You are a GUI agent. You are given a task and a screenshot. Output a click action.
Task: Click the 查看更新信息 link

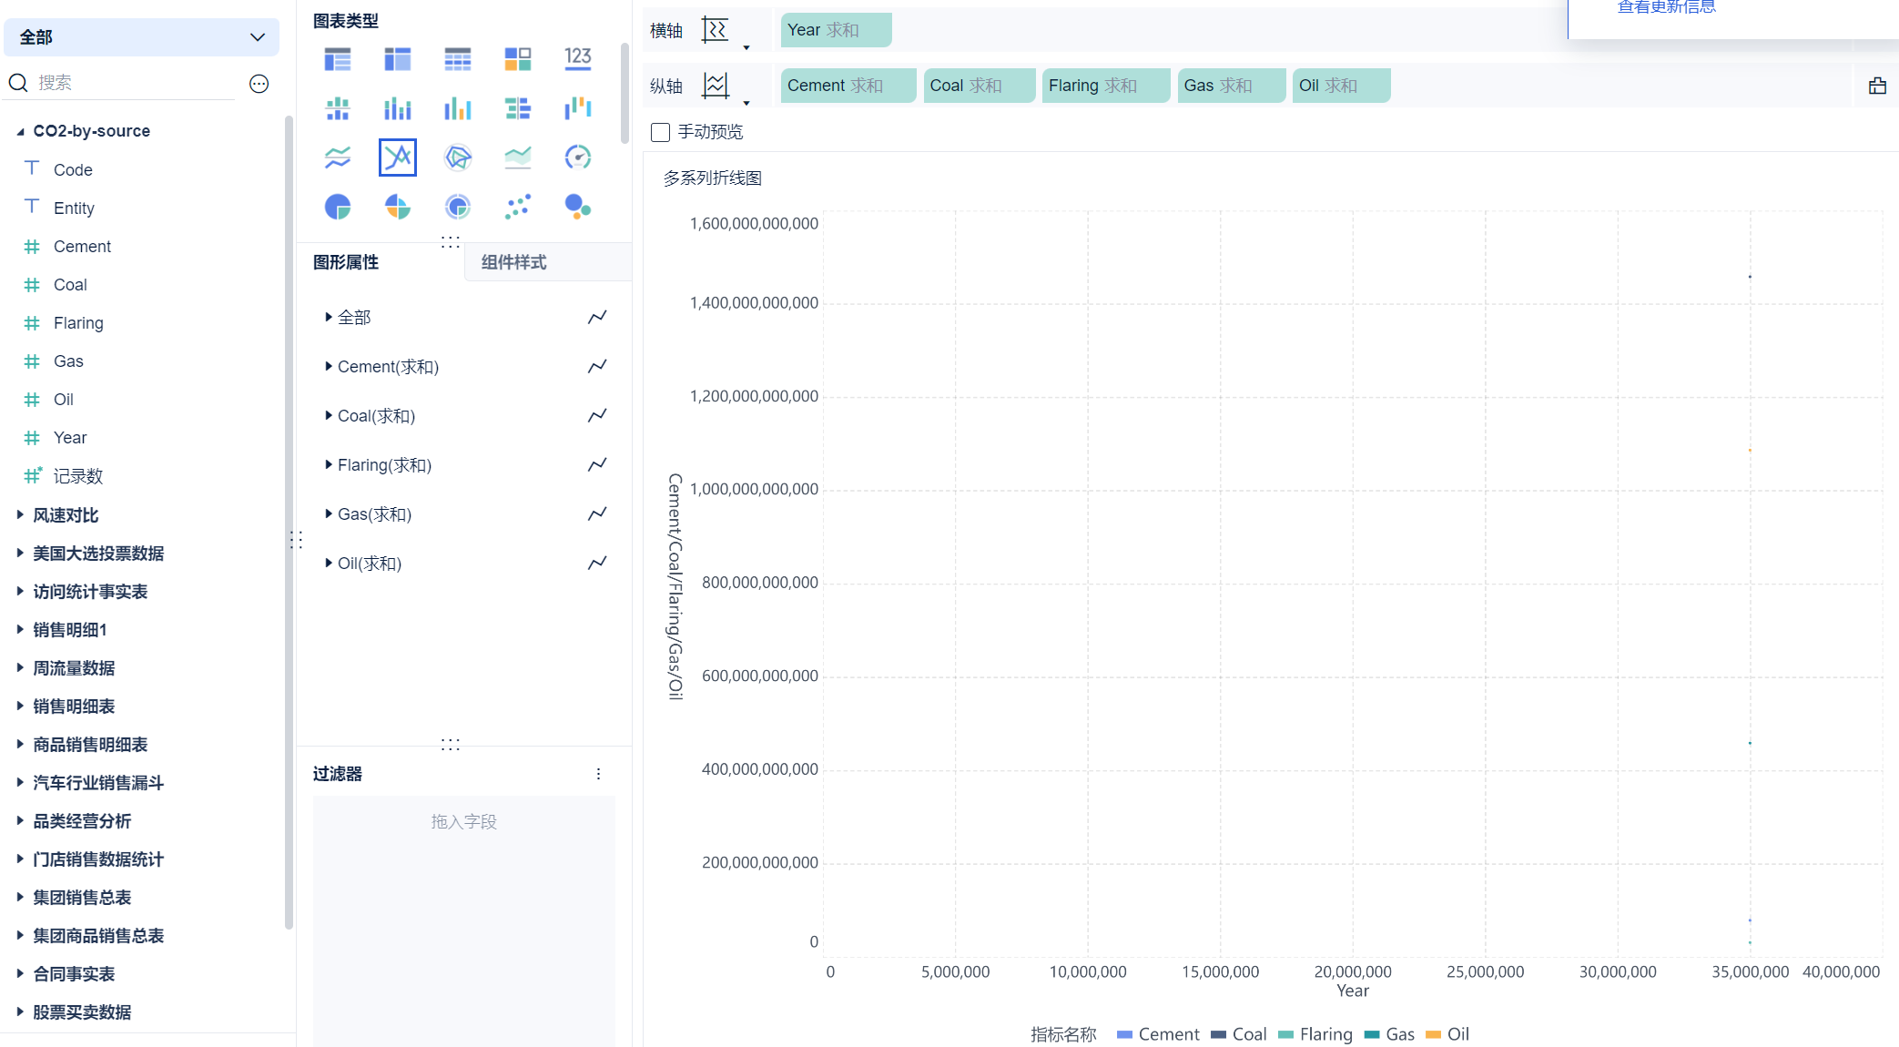(x=1666, y=7)
